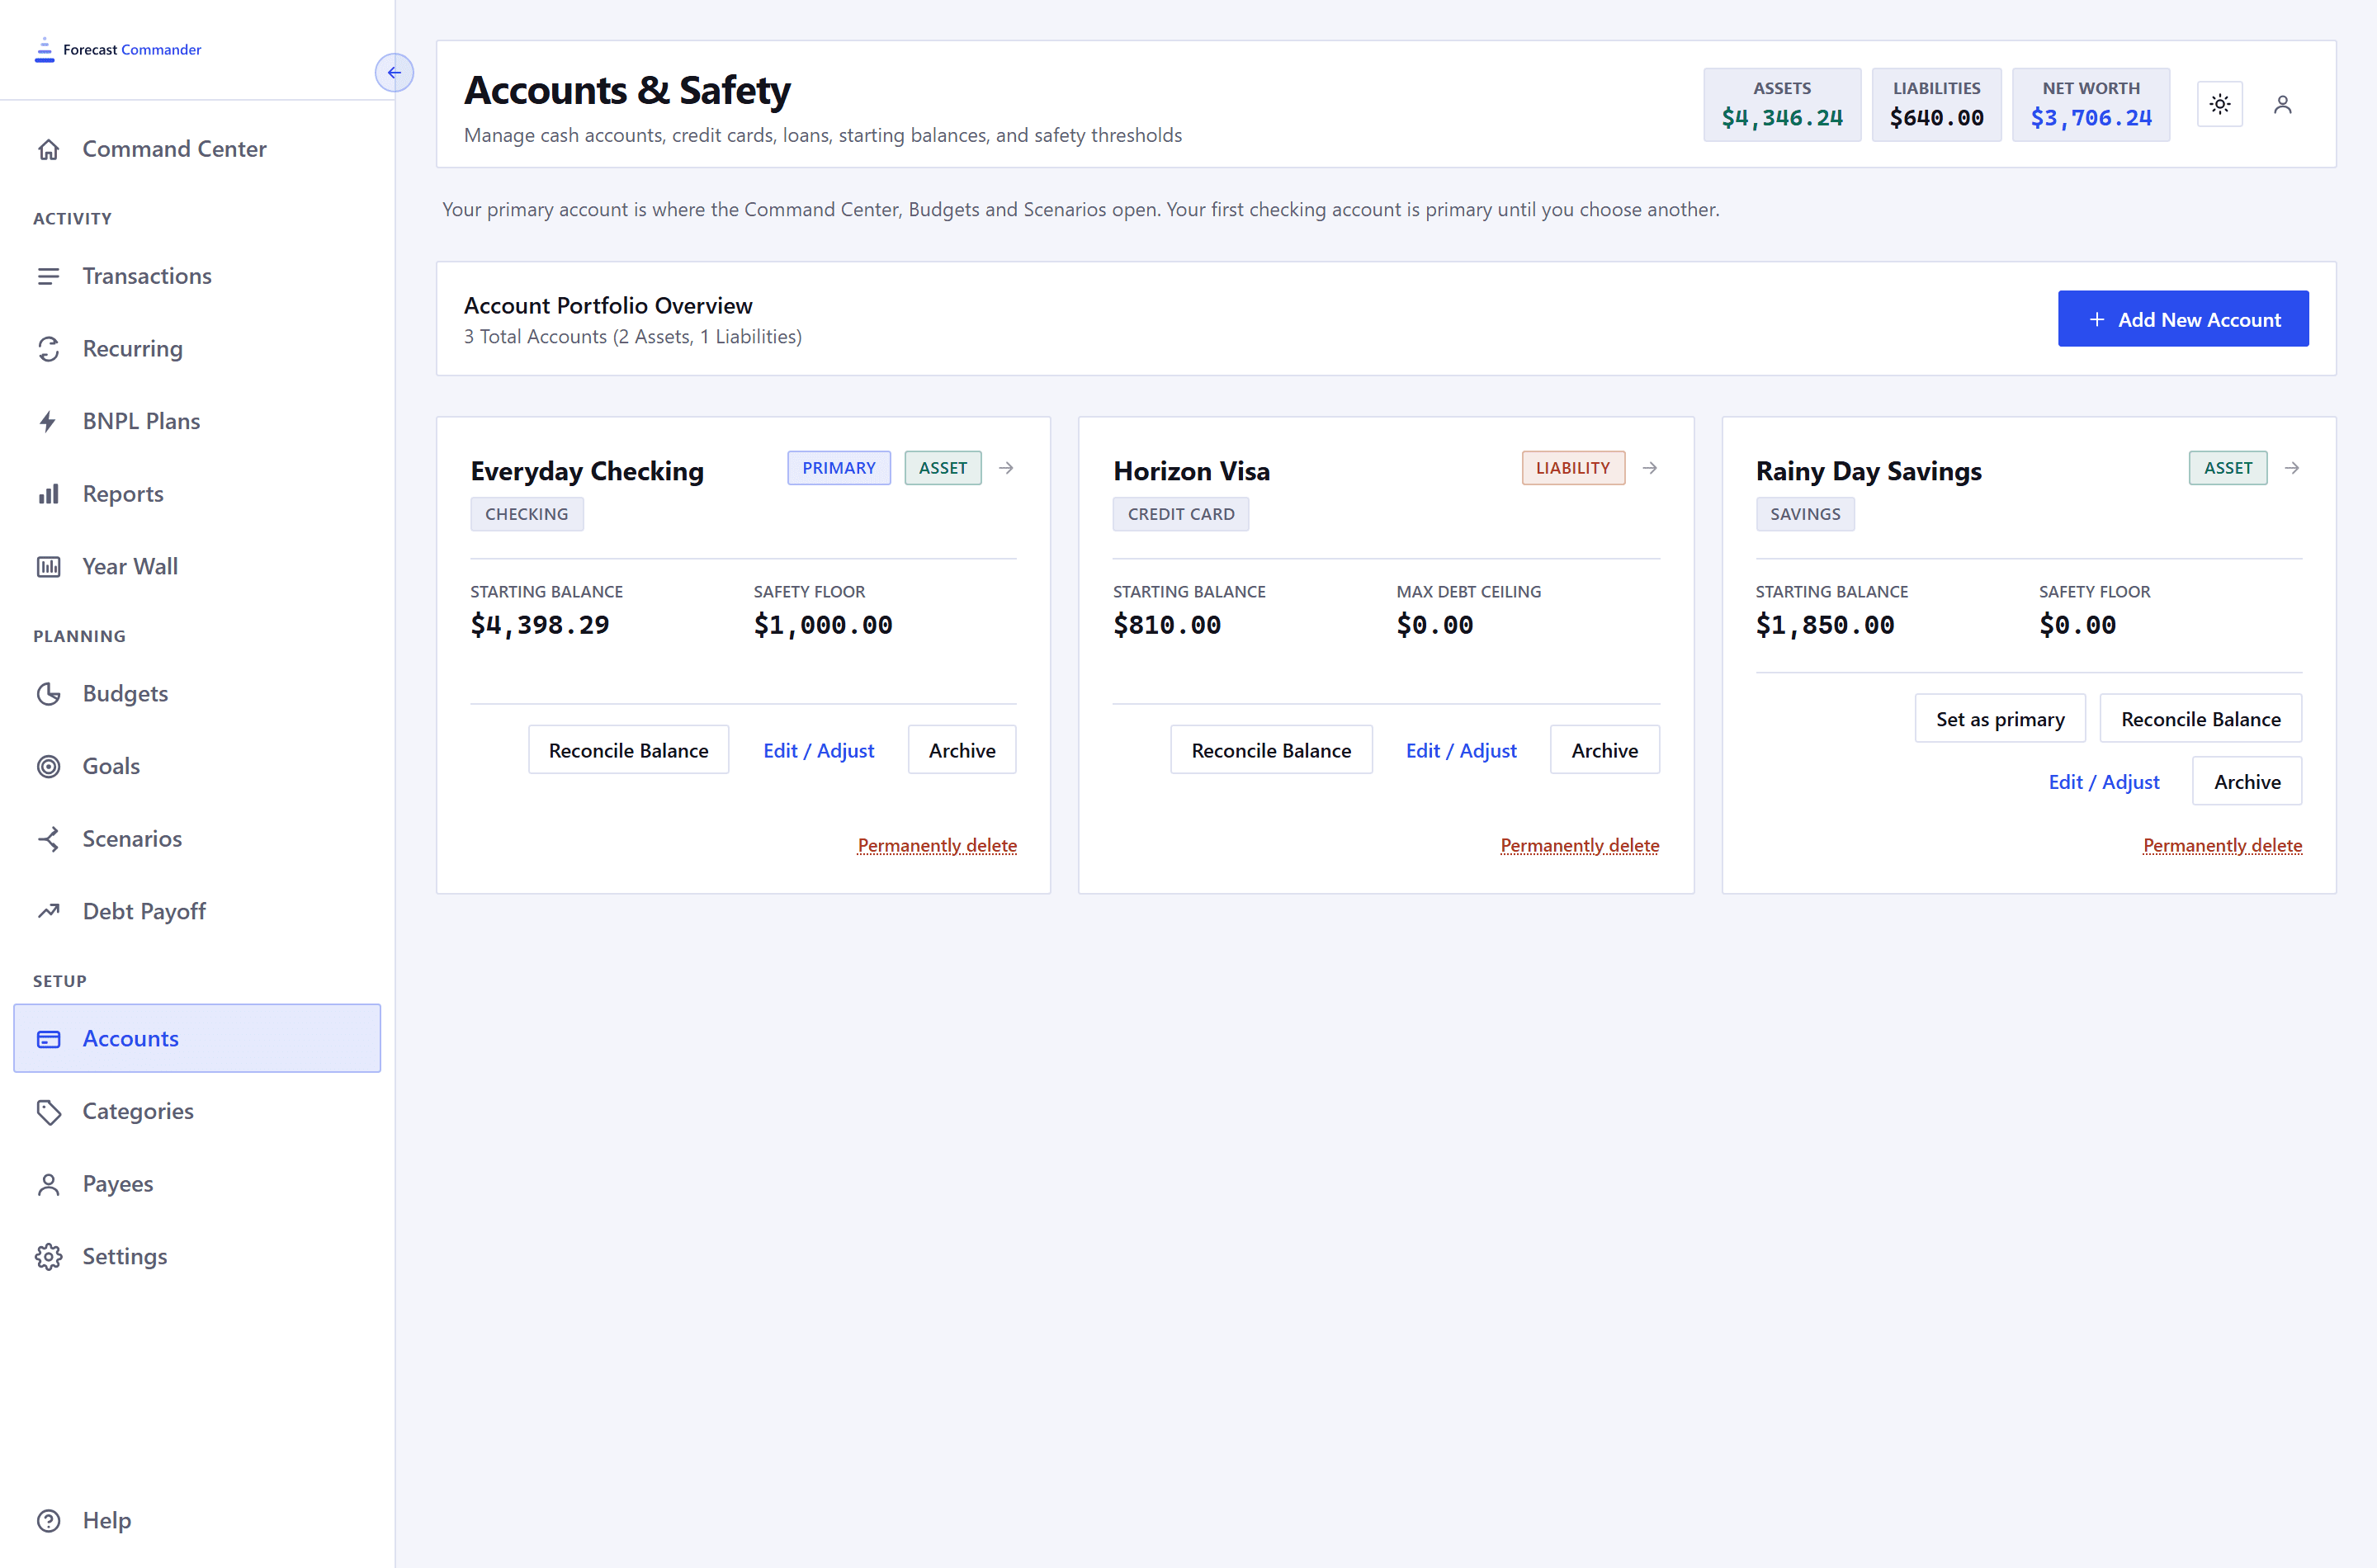This screenshot has height=1568, width=2377.
Task: Open the Recurring page
Action: pyautogui.click(x=197, y=349)
